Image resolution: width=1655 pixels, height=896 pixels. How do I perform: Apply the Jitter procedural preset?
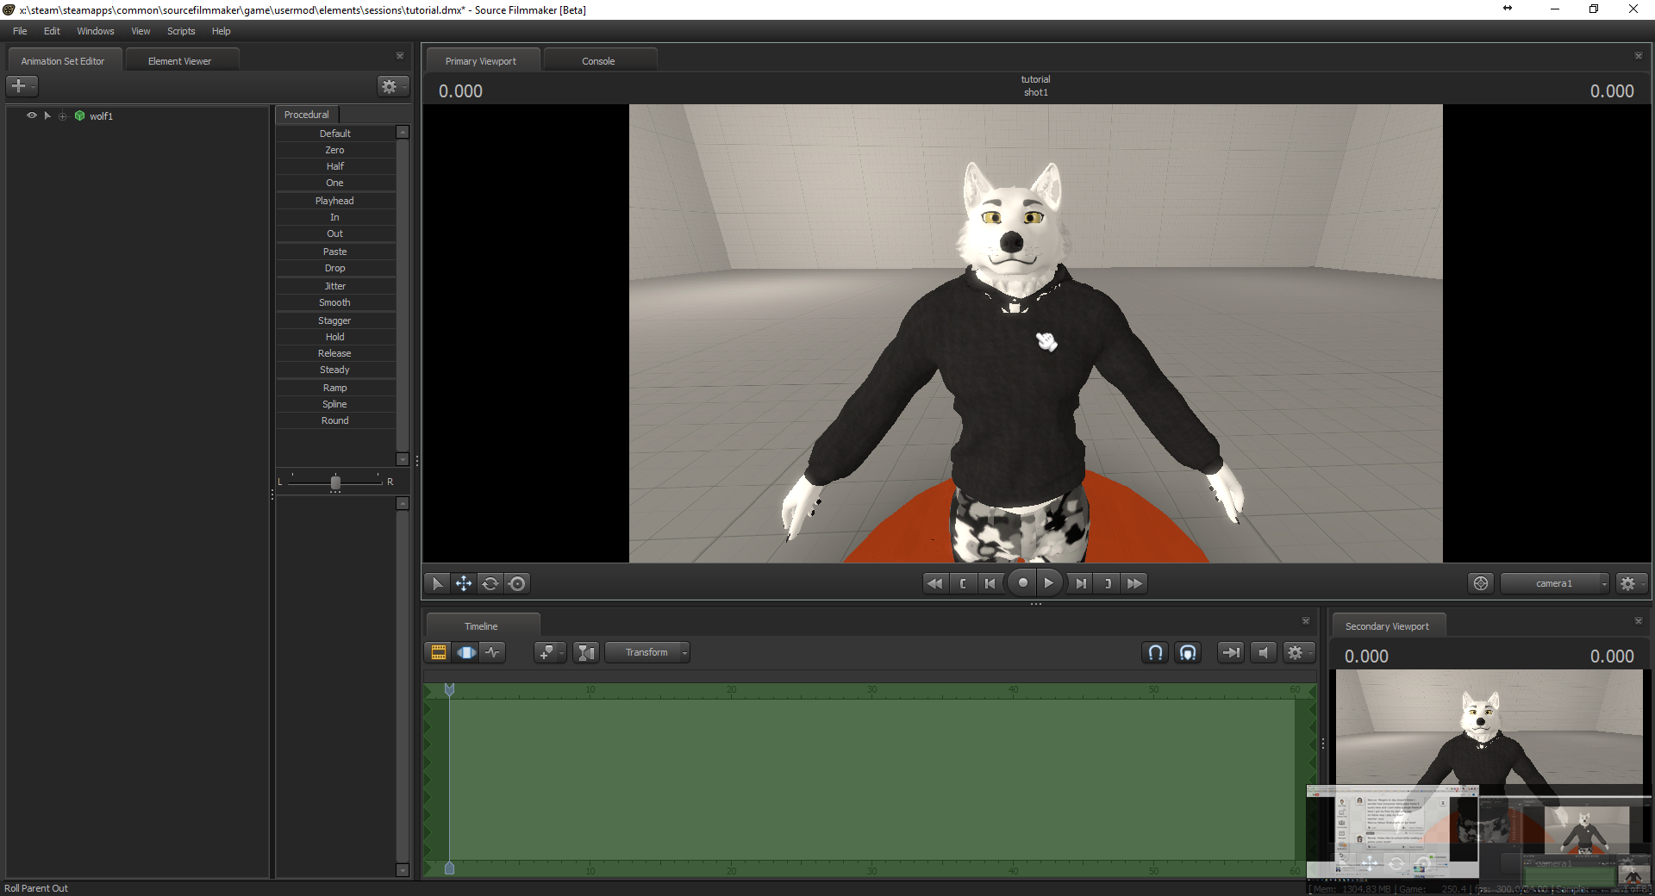335,286
